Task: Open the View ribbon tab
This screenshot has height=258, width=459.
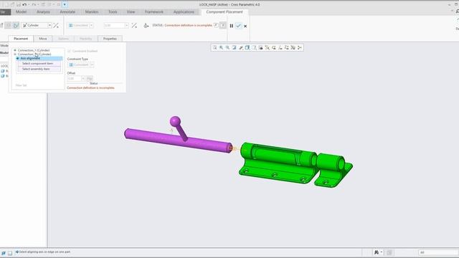Action: click(x=131, y=11)
